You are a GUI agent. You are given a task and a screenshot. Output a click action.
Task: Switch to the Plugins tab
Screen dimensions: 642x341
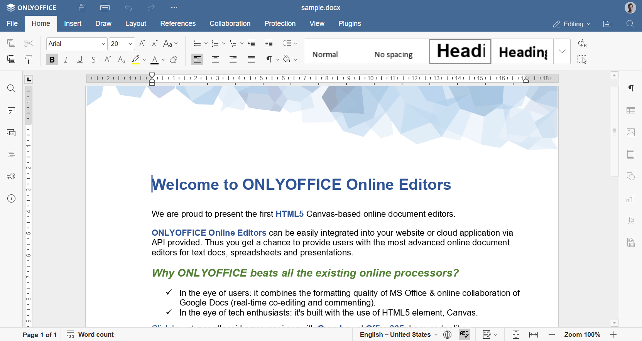(x=350, y=24)
